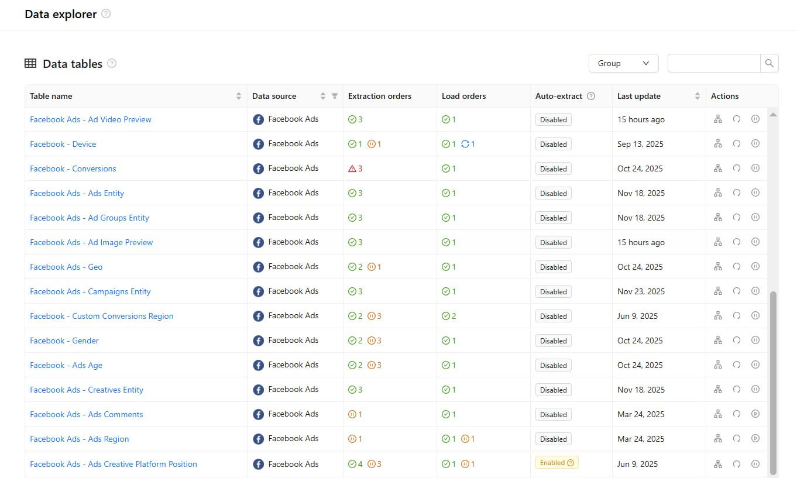Click the Auto-extract column help icon
797x478 pixels.
591,96
